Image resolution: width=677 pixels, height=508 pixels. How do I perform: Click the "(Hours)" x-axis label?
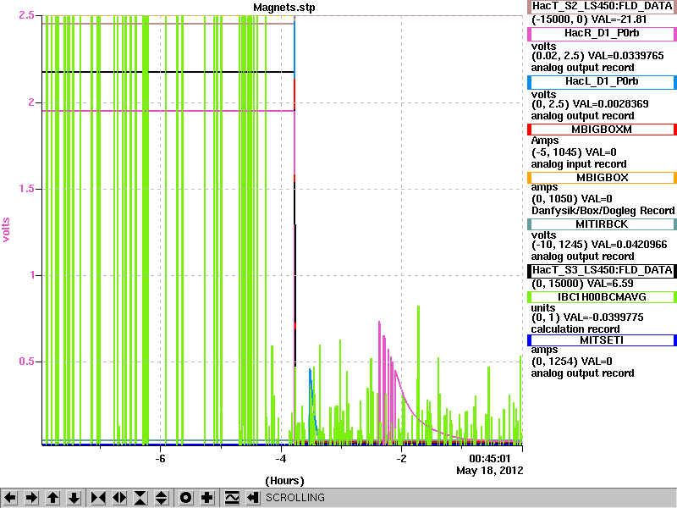284,481
